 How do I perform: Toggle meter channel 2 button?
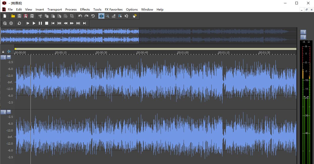[303, 37]
